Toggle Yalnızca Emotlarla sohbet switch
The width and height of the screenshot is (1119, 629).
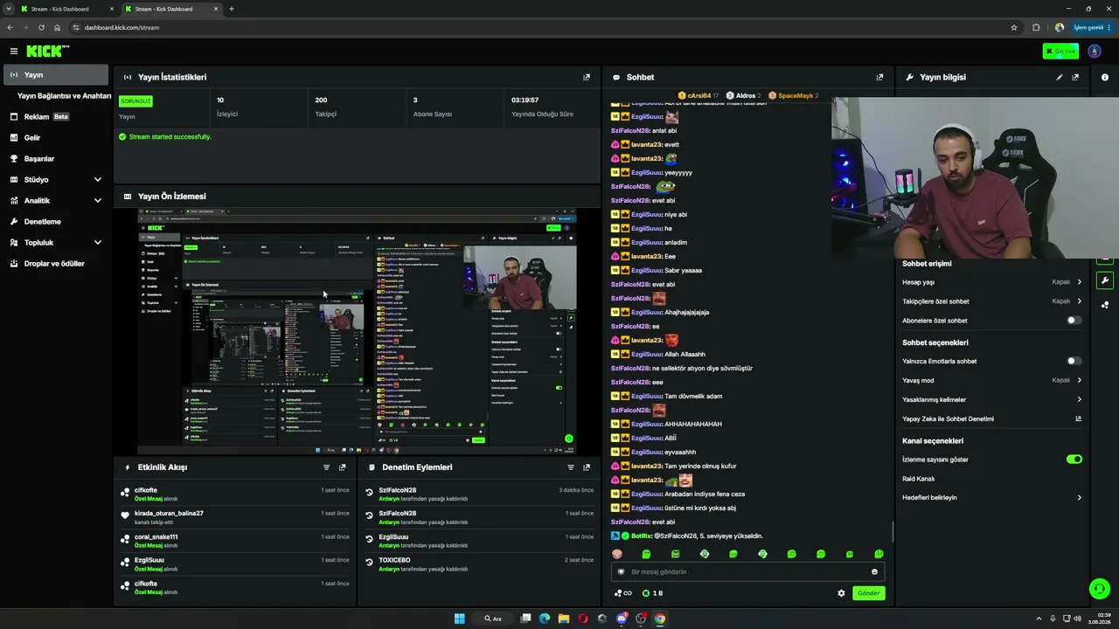[1074, 361]
